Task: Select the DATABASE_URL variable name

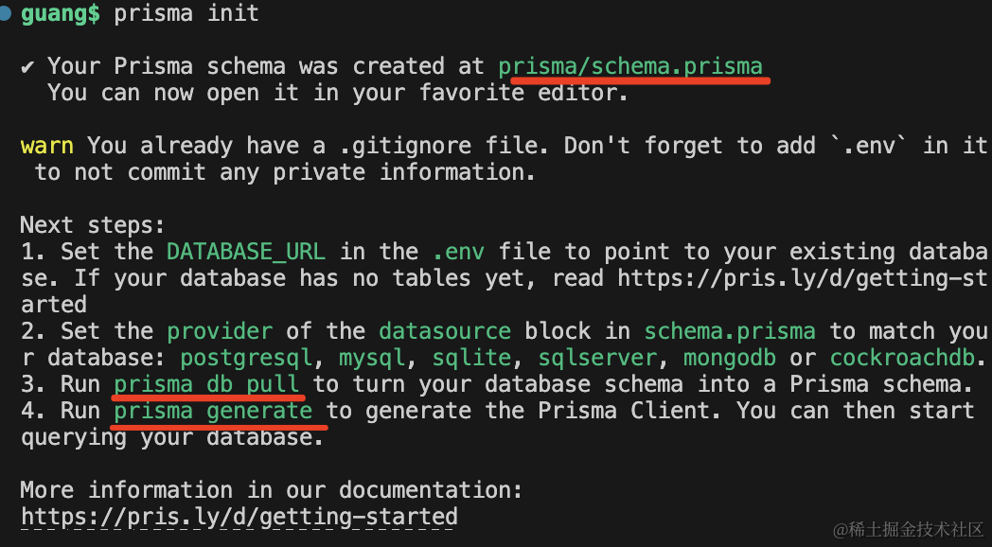Action: [x=246, y=252]
